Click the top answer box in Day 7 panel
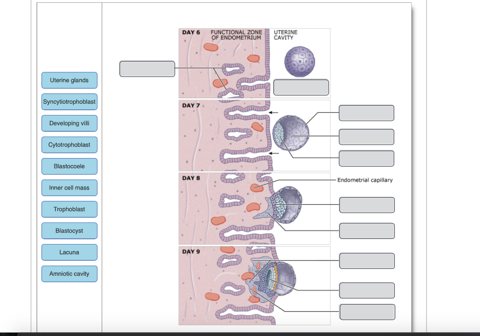The width and height of the screenshot is (480, 336). coord(366,113)
